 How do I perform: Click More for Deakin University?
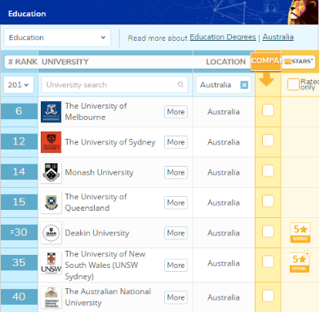176,233
